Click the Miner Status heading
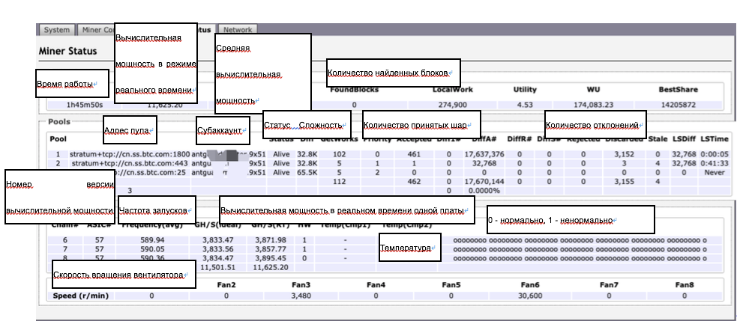The width and height of the screenshot is (737, 321). click(68, 51)
